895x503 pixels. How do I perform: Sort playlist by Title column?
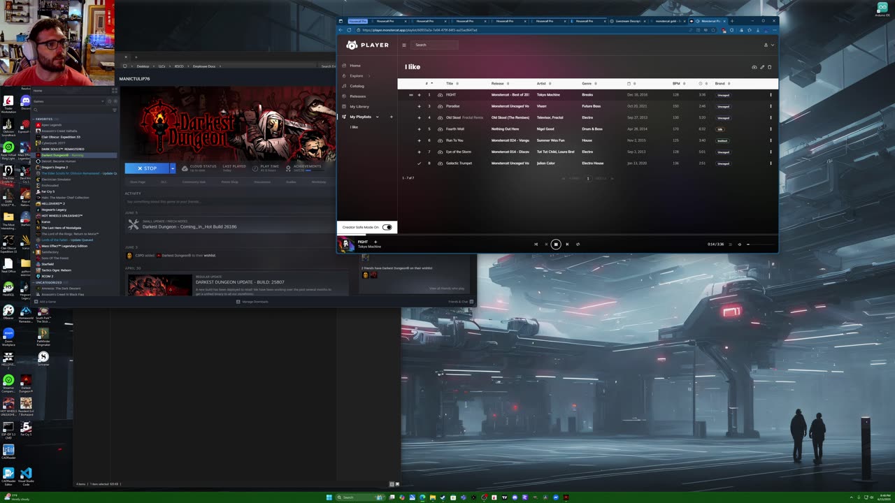[452, 83]
